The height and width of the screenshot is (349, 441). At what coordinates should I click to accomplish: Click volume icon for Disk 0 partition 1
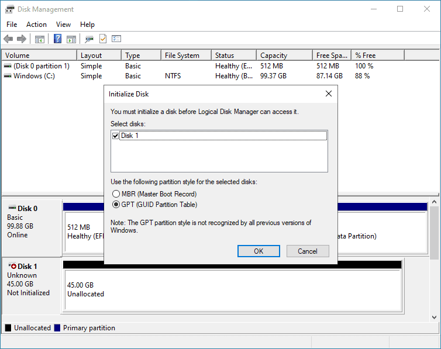(8, 66)
